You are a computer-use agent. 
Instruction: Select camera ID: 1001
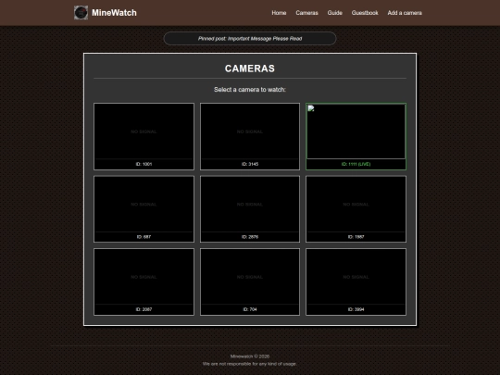click(144, 136)
